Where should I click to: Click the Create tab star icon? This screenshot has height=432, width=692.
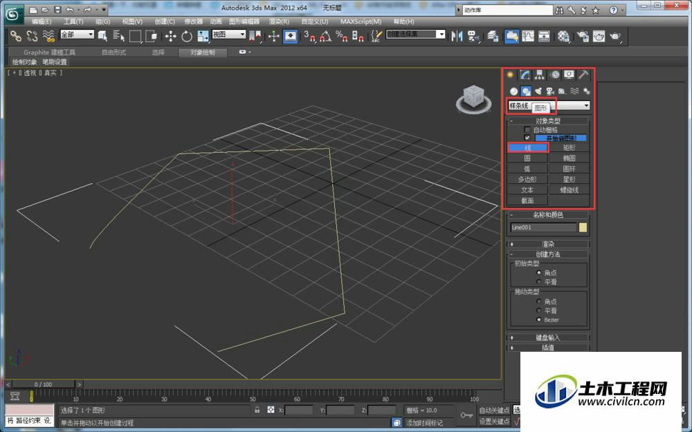coord(511,75)
